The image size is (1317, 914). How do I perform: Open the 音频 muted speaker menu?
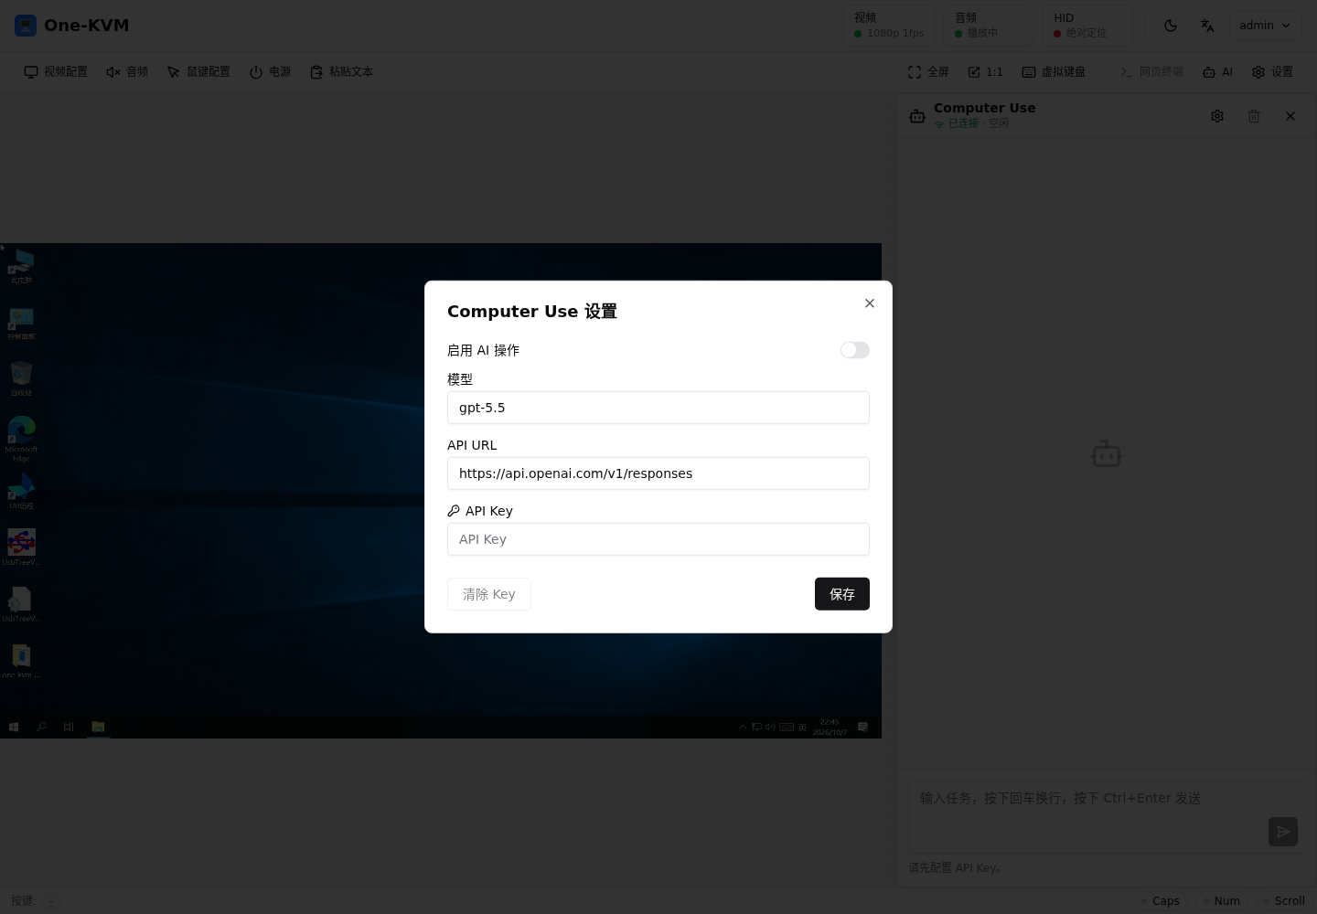tap(127, 71)
